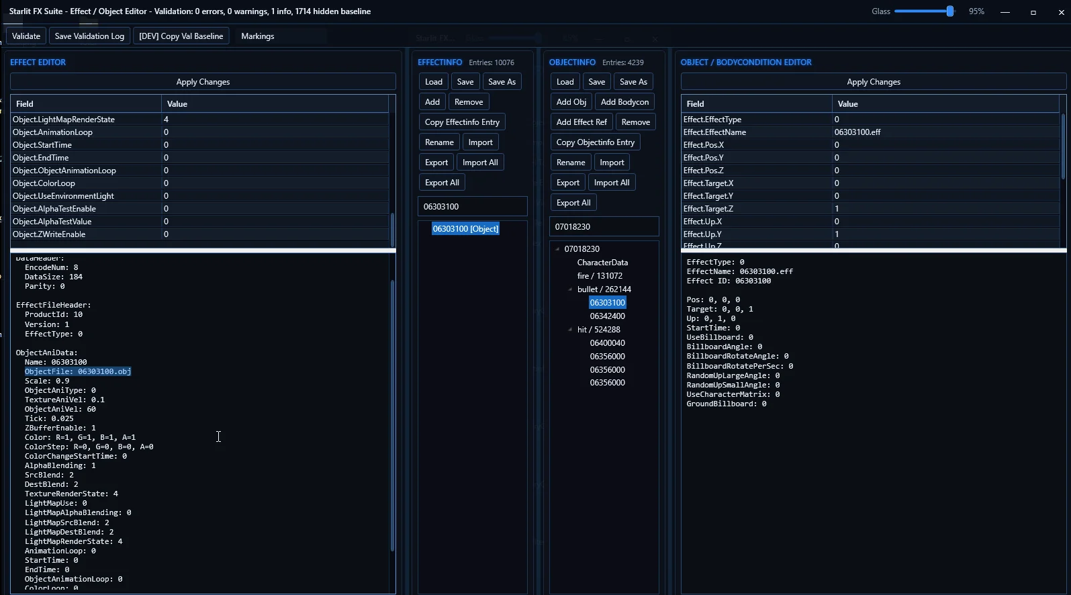Click the effect details text scrollbar
The width and height of the screenshot is (1071, 595).
click(392, 416)
